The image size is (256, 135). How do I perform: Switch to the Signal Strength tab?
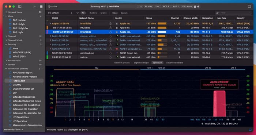141,63
